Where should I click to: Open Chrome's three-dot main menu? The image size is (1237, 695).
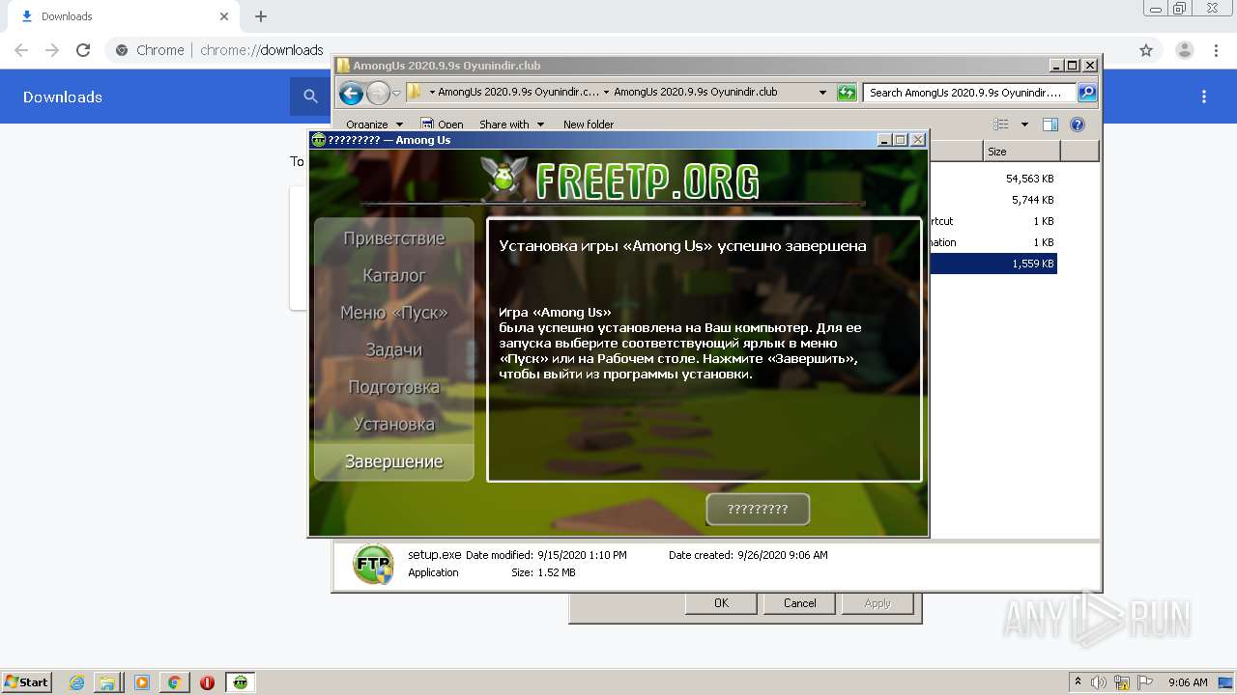[1216, 50]
